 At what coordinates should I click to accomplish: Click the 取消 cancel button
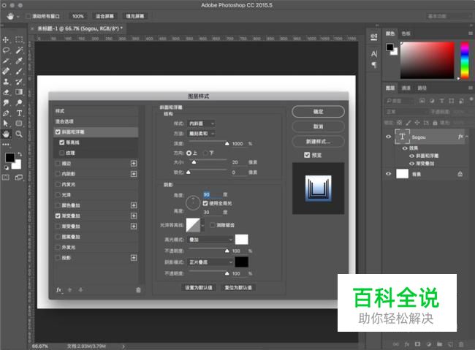click(318, 126)
